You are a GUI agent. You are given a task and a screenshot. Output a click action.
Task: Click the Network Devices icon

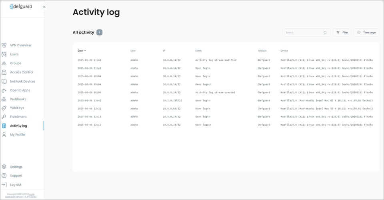coord(4,81)
